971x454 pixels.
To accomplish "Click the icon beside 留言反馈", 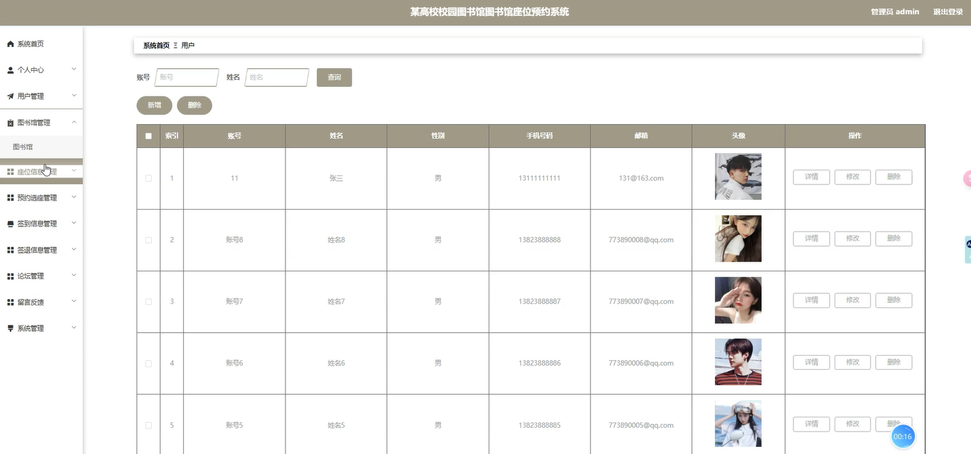I will click(x=10, y=302).
